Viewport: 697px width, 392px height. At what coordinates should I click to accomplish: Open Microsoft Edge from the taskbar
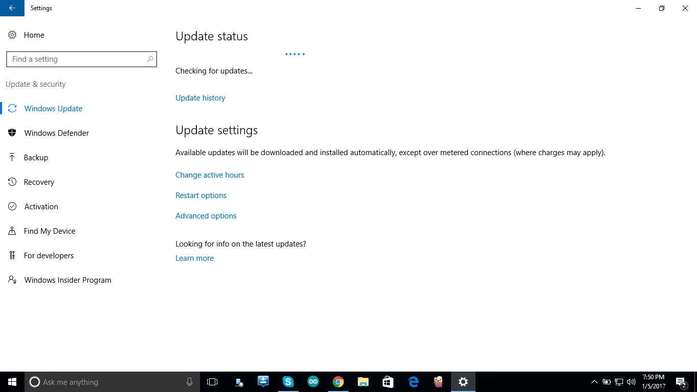pos(413,382)
